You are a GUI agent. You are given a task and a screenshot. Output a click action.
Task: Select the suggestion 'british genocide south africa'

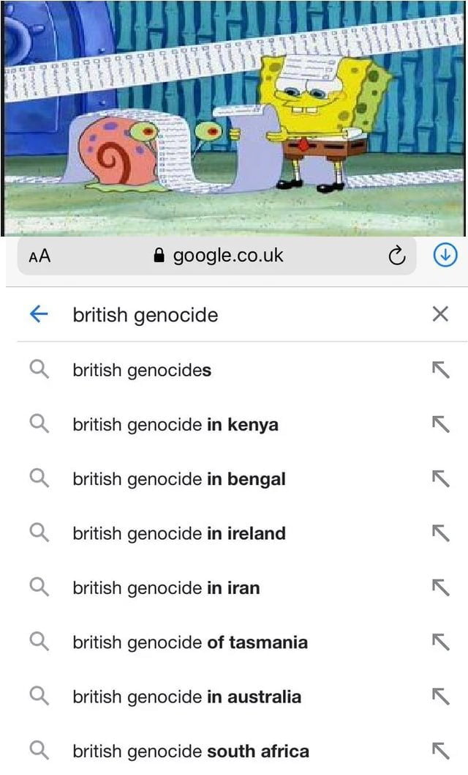[190, 751]
